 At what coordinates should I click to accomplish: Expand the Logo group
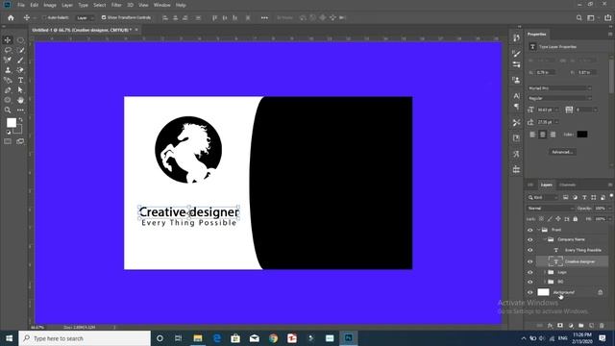545,272
